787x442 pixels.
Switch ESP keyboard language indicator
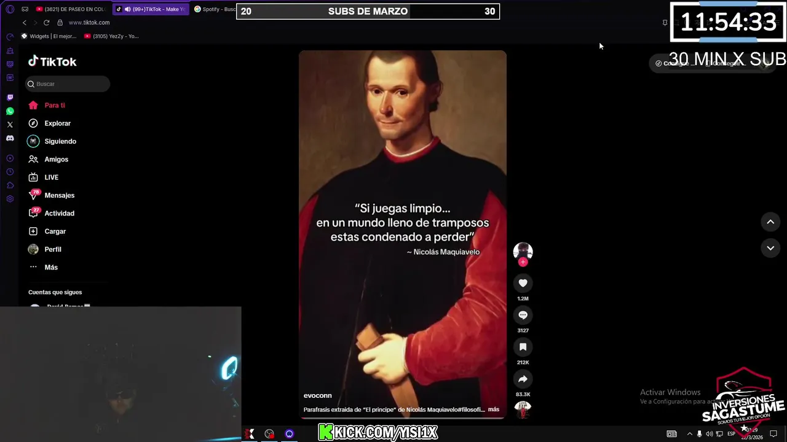coord(732,434)
